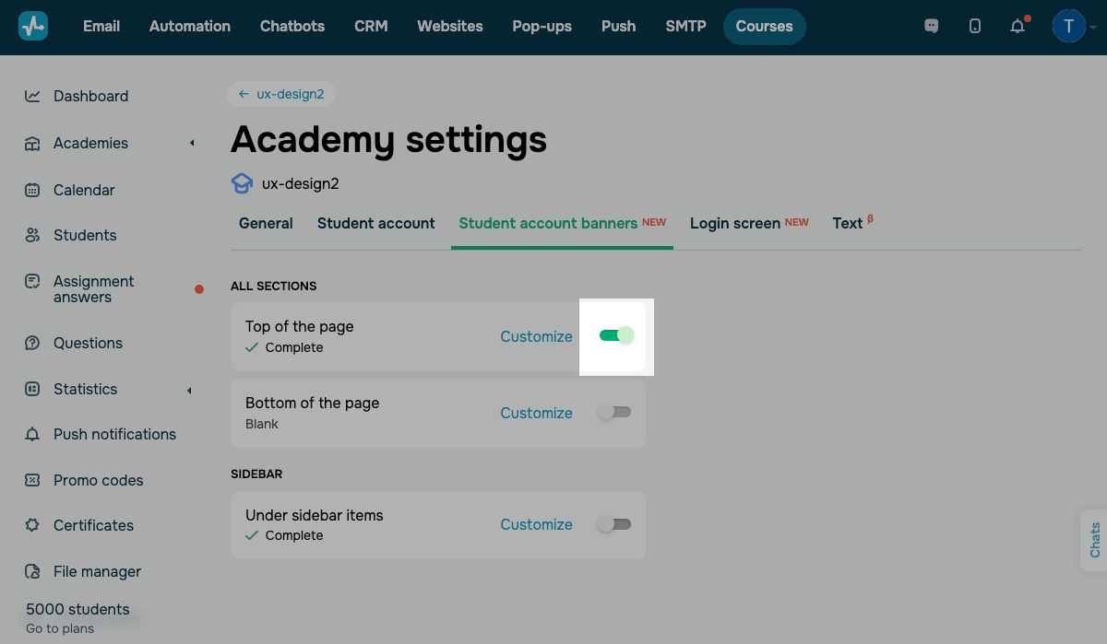Image resolution: width=1107 pixels, height=644 pixels.
Task: Open File manager in the sidebar
Action: coord(97,571)
